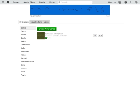Viewport: 140px width, 105px height.
Task: Select Pants in the sidebar
Action: (23, 72)
